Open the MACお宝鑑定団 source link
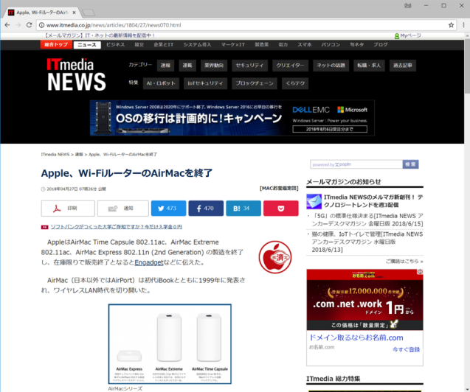 click(279, 189)
